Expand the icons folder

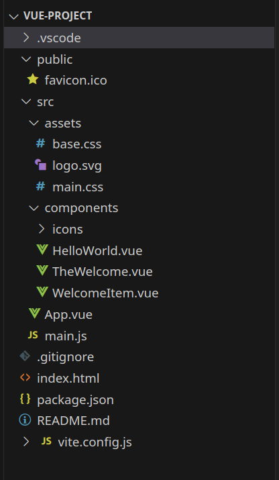(42, 229)
